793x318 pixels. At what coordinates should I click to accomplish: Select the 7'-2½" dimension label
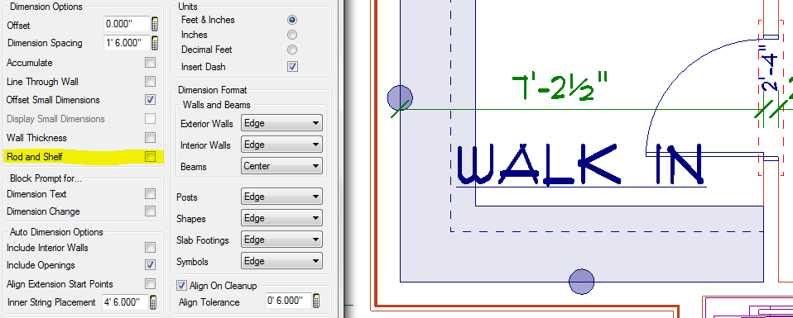[560, 87]
